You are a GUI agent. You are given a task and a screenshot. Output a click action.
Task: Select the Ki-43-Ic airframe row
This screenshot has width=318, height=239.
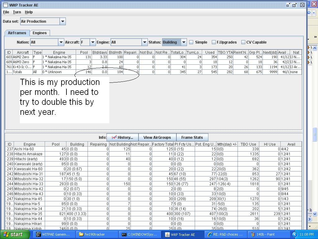pyautogui.click(x=153, y=67)
